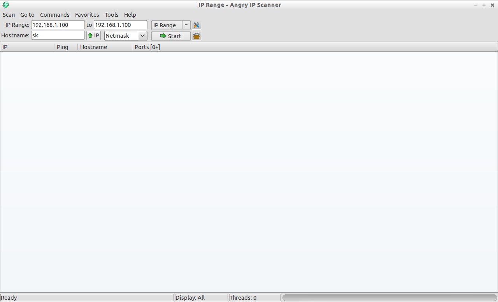Sort by the IP column header
This screenshot has width=498, height=302.
[x=27, y=47]
